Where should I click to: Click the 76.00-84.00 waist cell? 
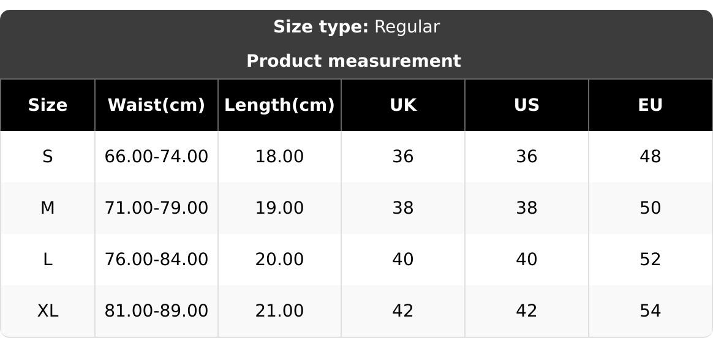click(156, 260)
